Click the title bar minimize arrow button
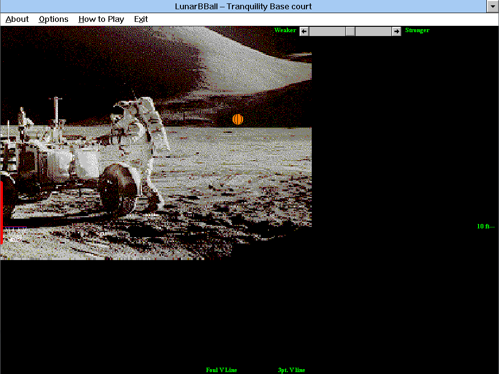Screen dimensions: 499x374 [x=493, y=6]
